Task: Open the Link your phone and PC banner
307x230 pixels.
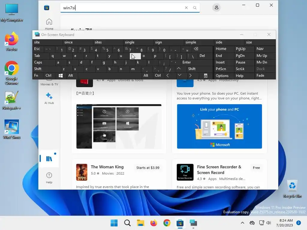Action: coord(219,126)
